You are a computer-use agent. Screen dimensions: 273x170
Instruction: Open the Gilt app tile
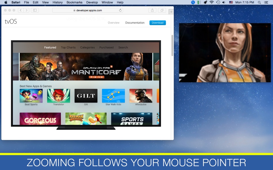86,96
